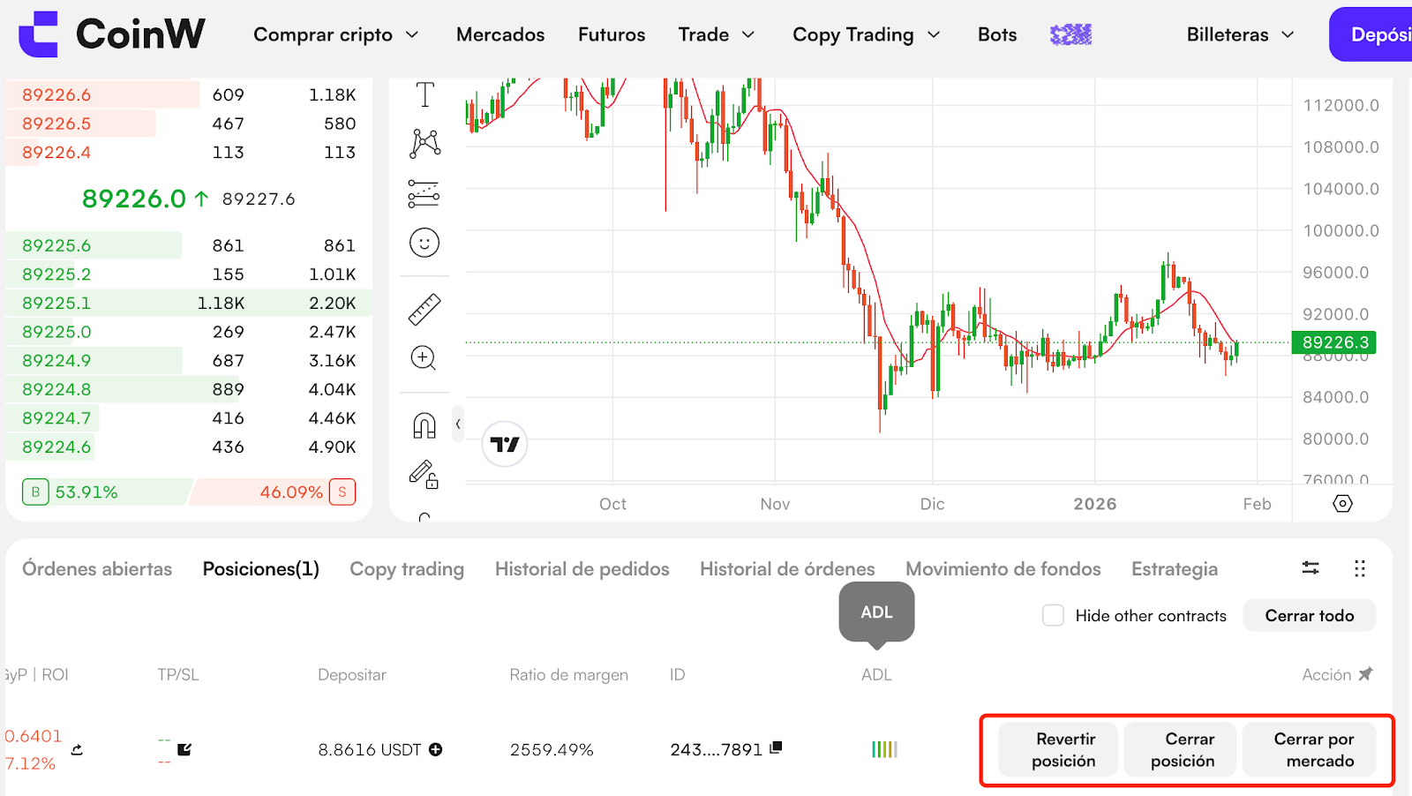Select the Text tool in chart toolbar

(x=424, y=94)
